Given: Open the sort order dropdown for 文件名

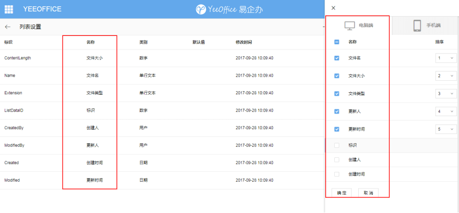Looking at the screenshot, I should pos(446,58).
